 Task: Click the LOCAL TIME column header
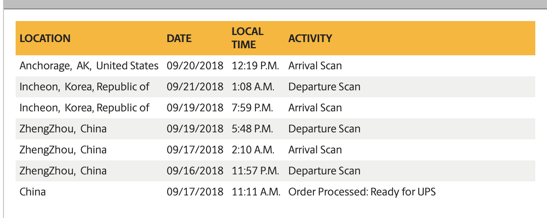247,38
